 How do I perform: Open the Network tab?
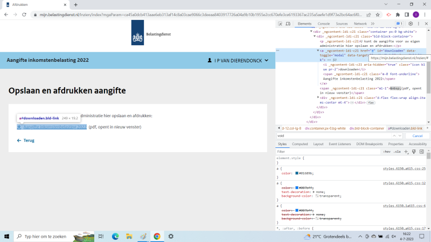[x=360, y=24]
